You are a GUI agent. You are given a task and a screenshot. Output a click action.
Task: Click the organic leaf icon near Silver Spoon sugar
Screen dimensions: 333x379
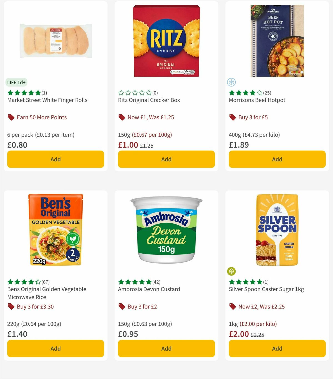[232, 271]
